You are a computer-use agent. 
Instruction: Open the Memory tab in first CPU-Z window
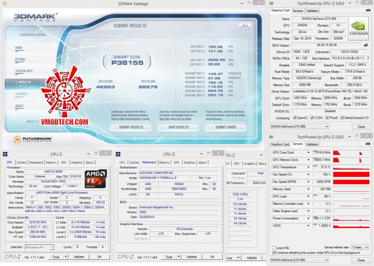tap(51, 162)
